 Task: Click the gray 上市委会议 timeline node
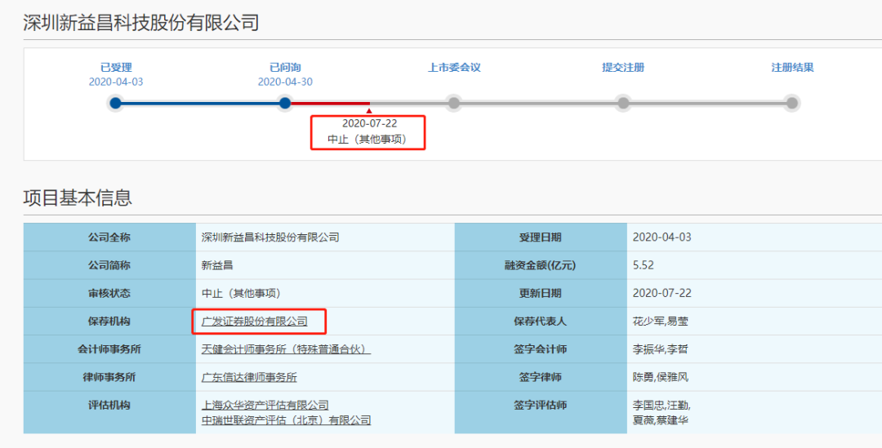click(x=454, y=103)
